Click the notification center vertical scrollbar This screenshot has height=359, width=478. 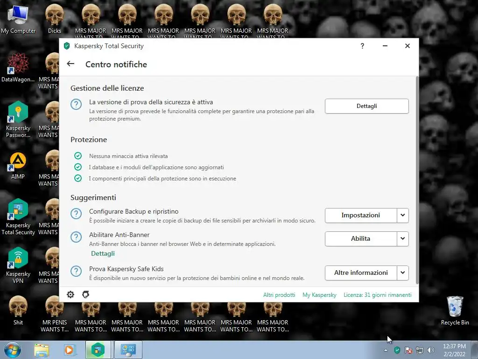coord(417,180)
